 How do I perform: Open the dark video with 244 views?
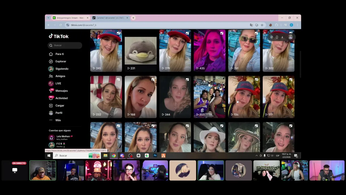pos(175,97)
